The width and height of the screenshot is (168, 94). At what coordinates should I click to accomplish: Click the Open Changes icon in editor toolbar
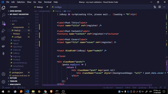[x=155, y=7]
